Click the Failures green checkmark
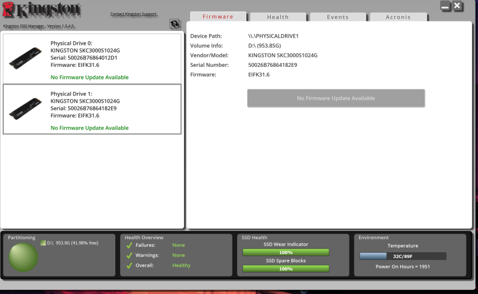 129,245
